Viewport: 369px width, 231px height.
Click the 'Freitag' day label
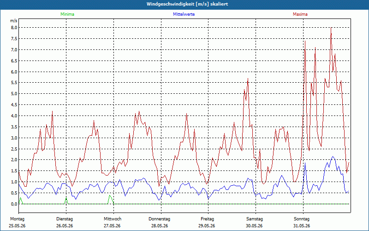click(x=207, y=219)
